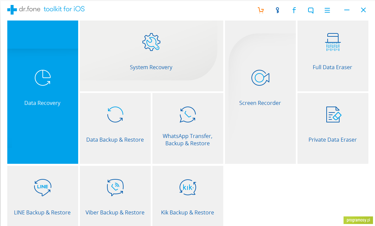The width and height of the screenshot is (375, 226).
Task: Click the registration key icon
Action: (x=277, y=10)
